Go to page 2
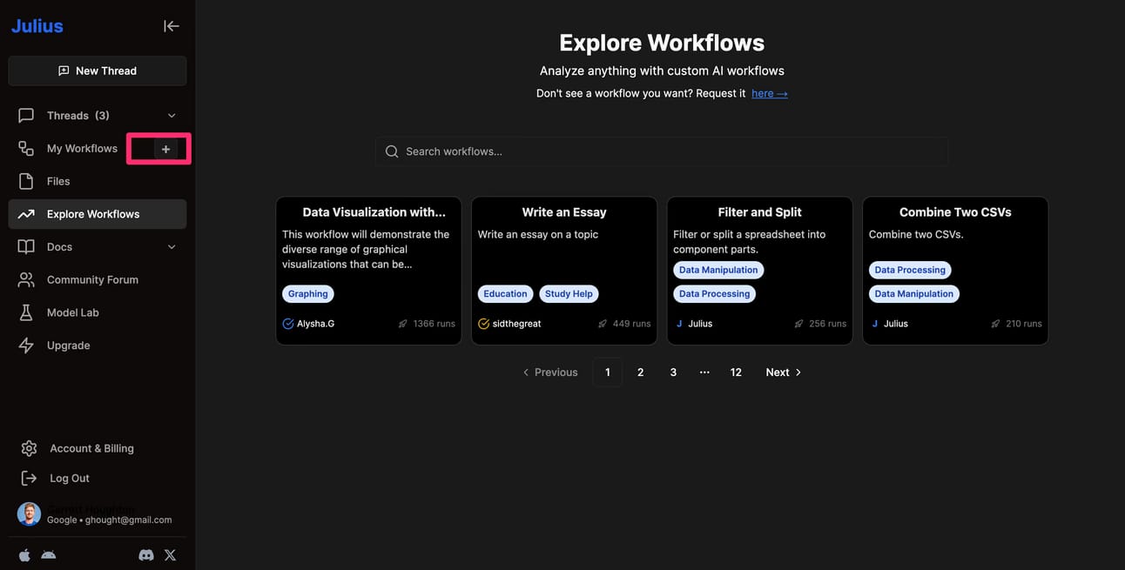The width and height of the screenshot is (1125, 570). [x=641, y=372]
